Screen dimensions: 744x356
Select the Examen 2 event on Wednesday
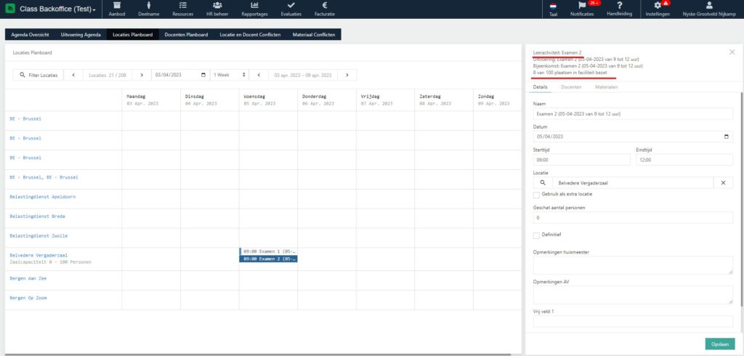coord(269,259)
